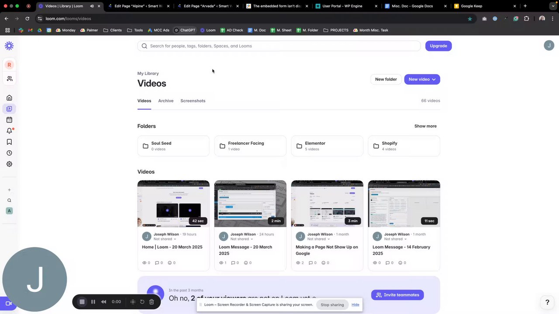Open the Home | Loom 42 sec video thumbnail
Screen dimensions: 559x314
coord(173,204)
